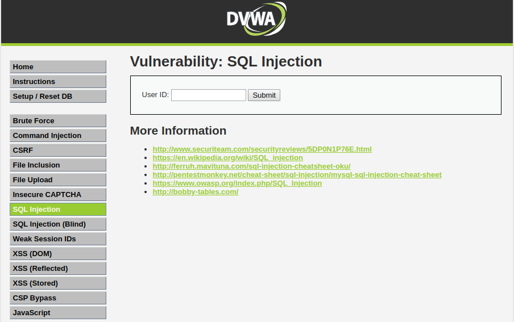Follow the Wikipedia SQL_injection link

pyautogui.click(x=227, y=158)
